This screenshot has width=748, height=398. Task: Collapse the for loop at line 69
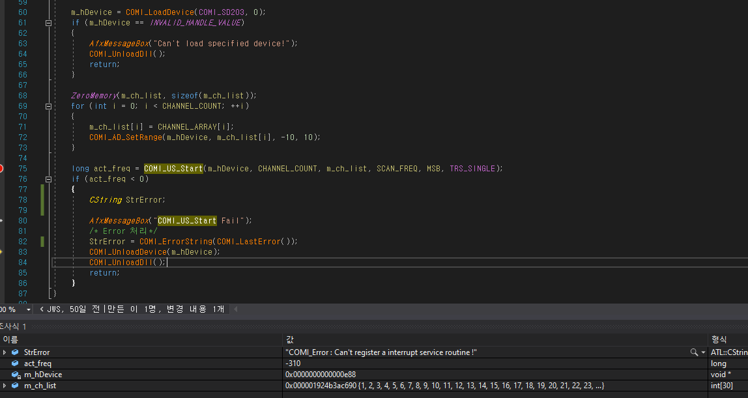[x=48, y=106]
